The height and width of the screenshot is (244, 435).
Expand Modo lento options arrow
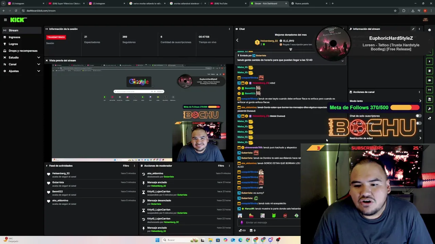coord(420,101)
